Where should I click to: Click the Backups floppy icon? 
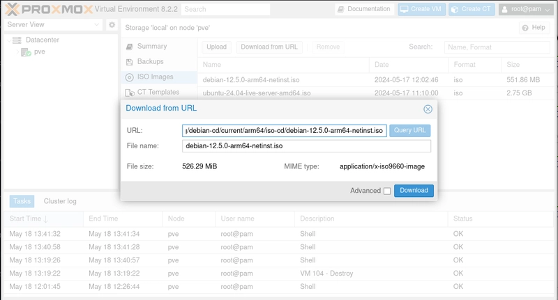point(129,62)
